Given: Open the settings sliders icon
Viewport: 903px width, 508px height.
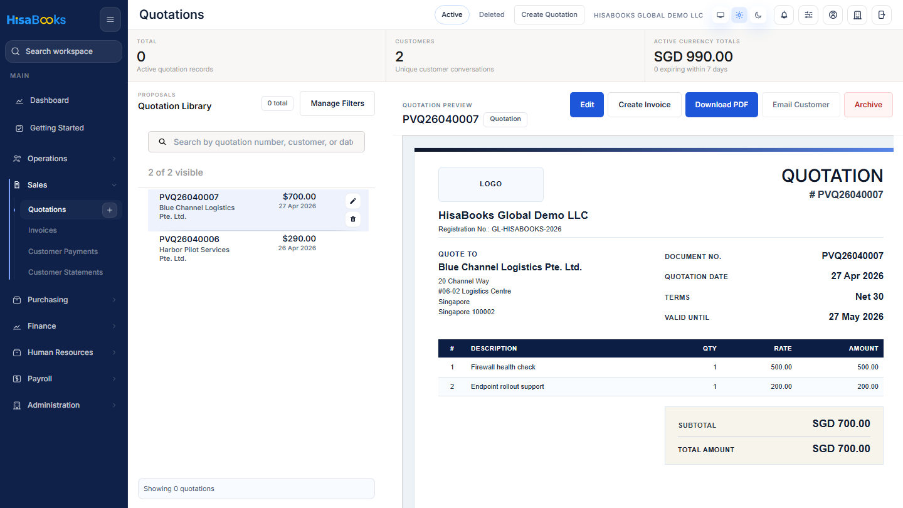Looking at the screenshot, I should (x=808, y=15).
